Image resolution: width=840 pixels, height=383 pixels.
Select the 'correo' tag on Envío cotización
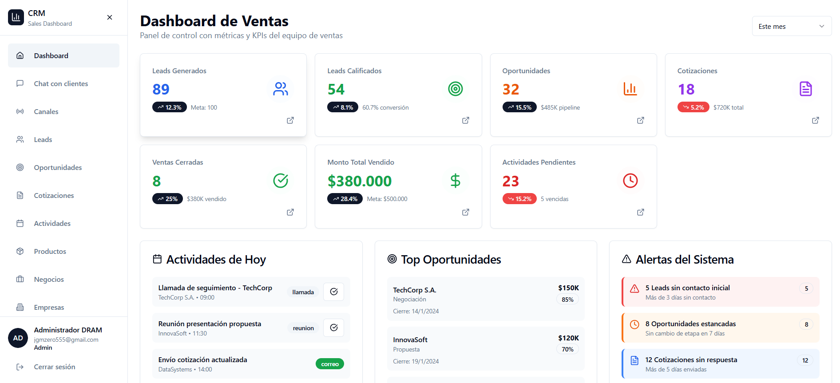pyautogui.click(x=329, y=364)
